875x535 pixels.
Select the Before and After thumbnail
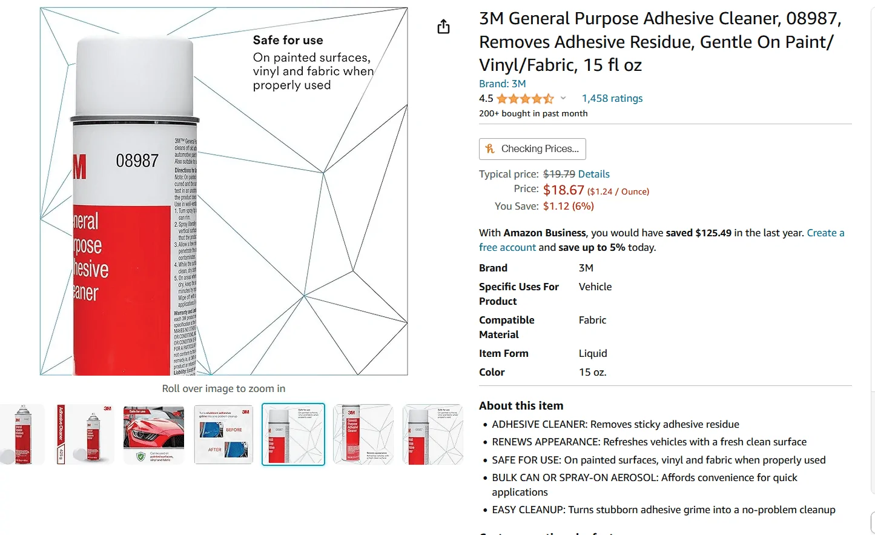(223, 434)
